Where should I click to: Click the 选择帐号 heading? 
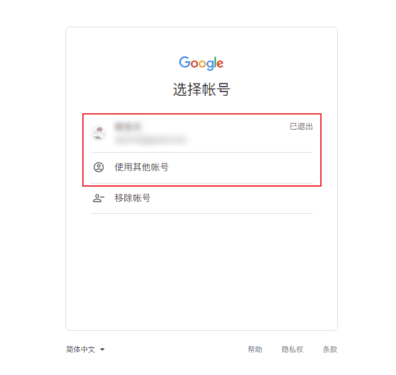(x=202, y=90)
